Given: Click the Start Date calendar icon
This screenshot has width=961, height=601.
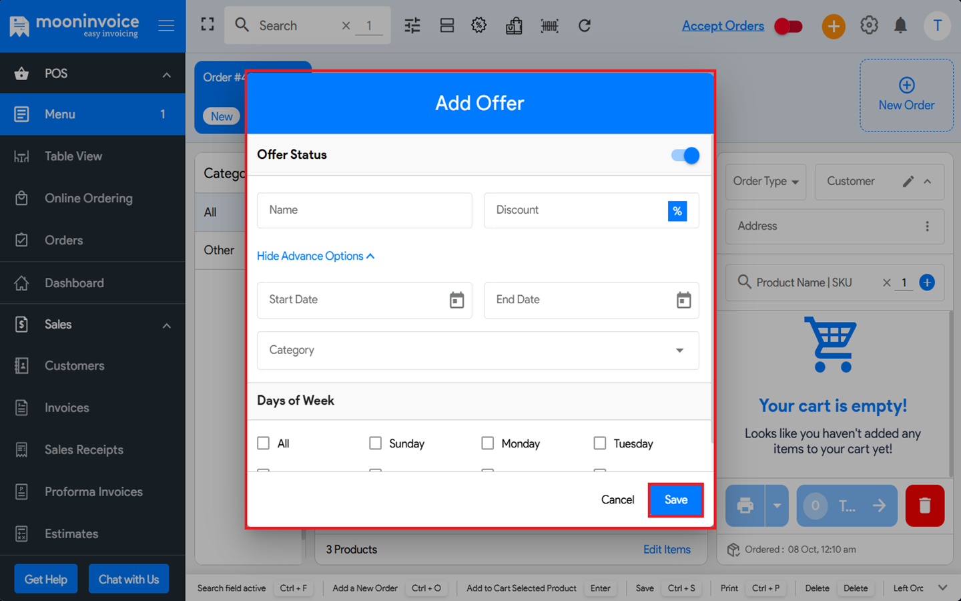Looking at the screenshot, I should pyautogui.click(x=456, y=300).
